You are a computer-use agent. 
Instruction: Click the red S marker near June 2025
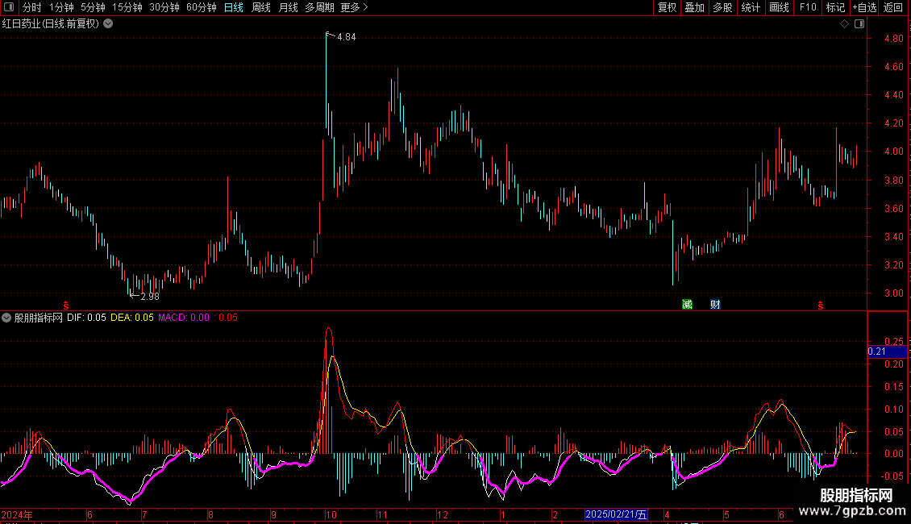point(821,306)
